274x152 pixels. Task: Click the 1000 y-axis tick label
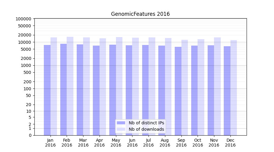(26, 65)
